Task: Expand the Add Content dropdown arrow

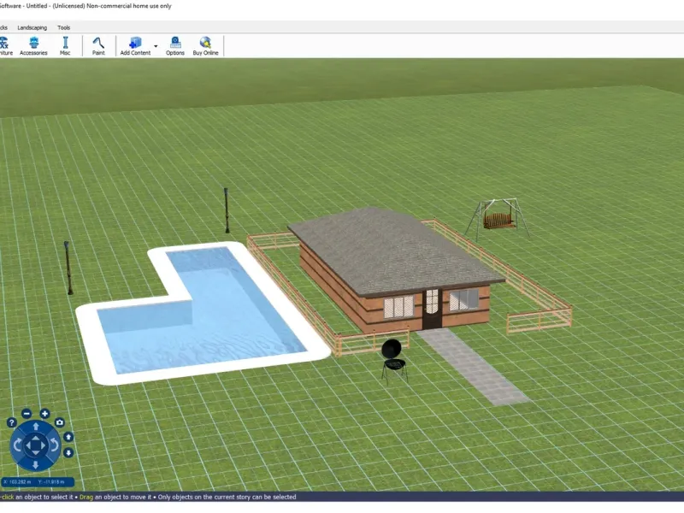Action: coord(156,46)
